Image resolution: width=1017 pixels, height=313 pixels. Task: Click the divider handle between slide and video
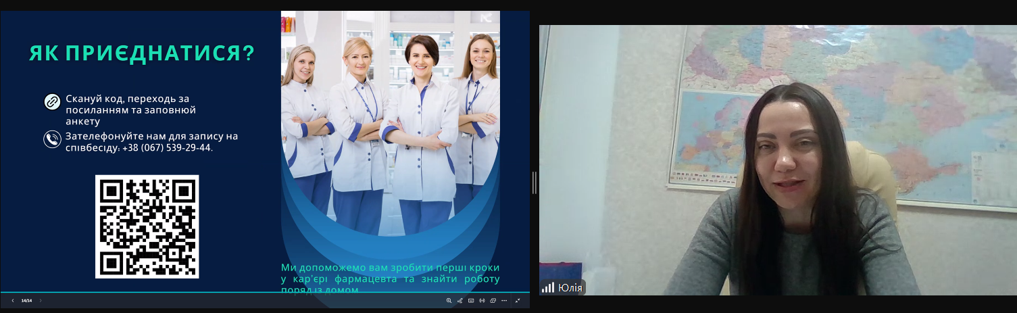tap(535, 183)
